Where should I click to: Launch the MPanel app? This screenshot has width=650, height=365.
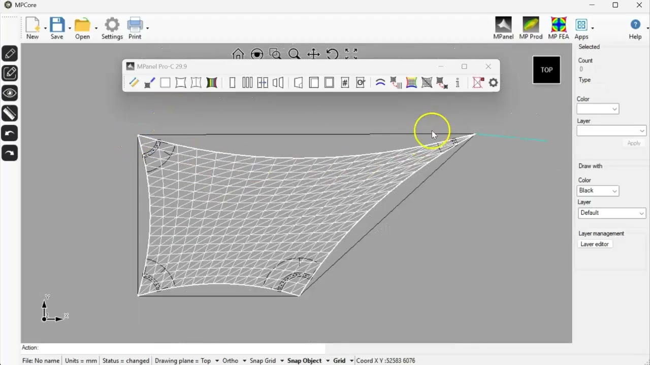(x=503, y=28)
